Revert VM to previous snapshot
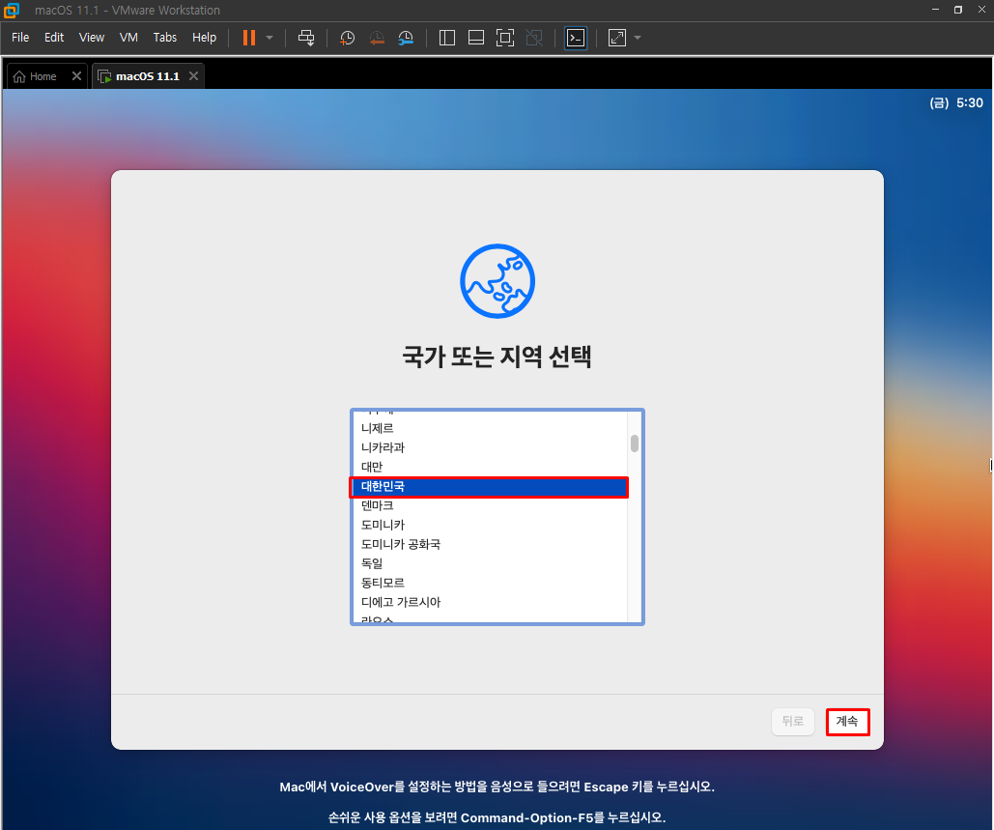 point(377,38)
